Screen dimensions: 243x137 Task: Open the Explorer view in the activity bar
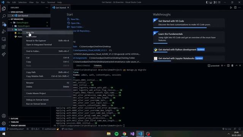4,8
